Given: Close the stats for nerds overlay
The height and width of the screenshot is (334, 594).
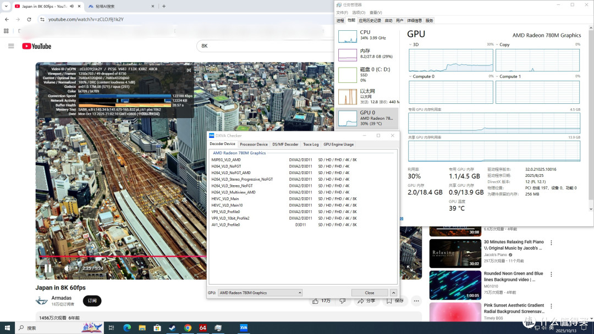Looking at the screenshot, I should pos(189,70).
